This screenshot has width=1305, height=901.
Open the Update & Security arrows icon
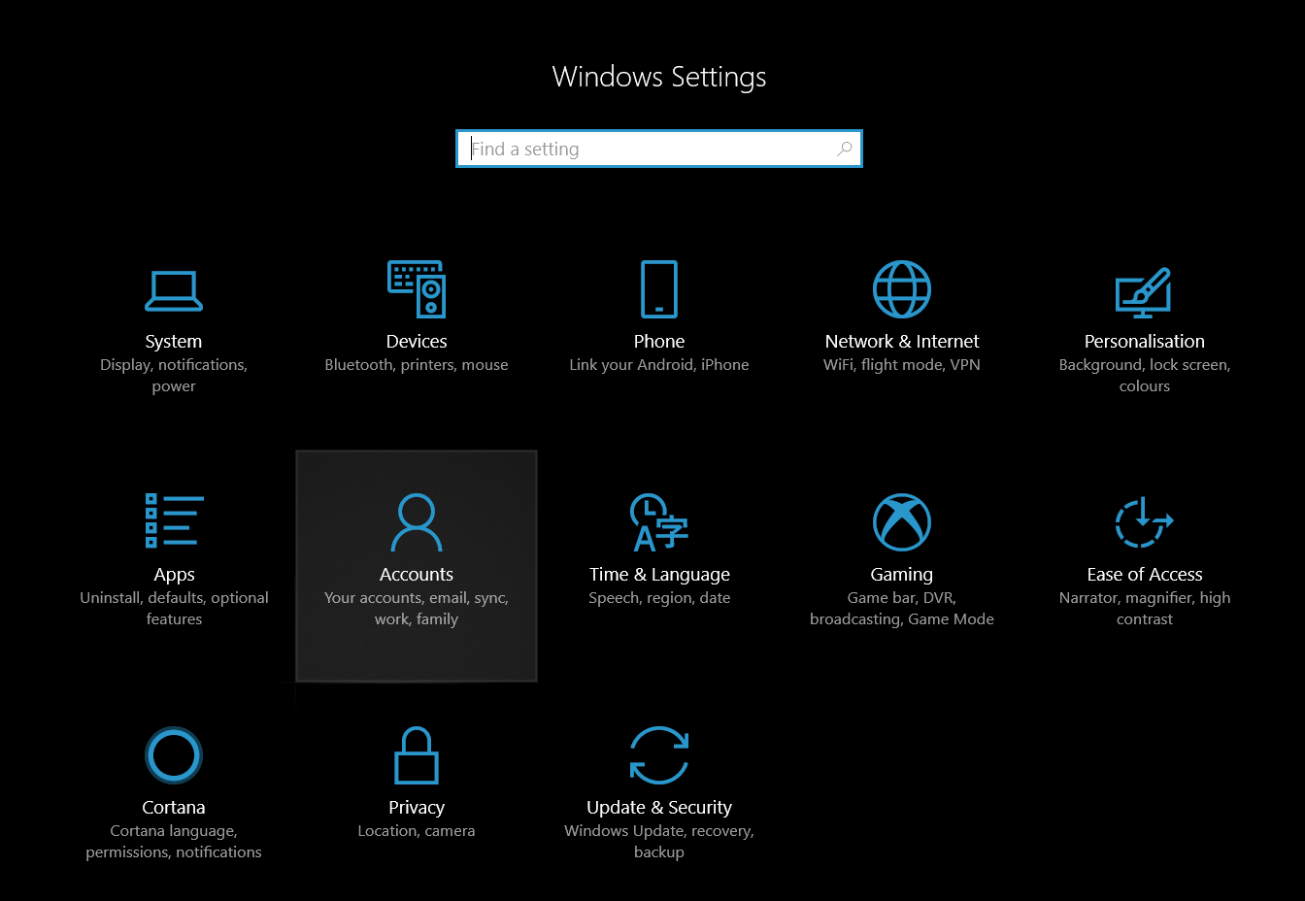(x=659, y=754)
